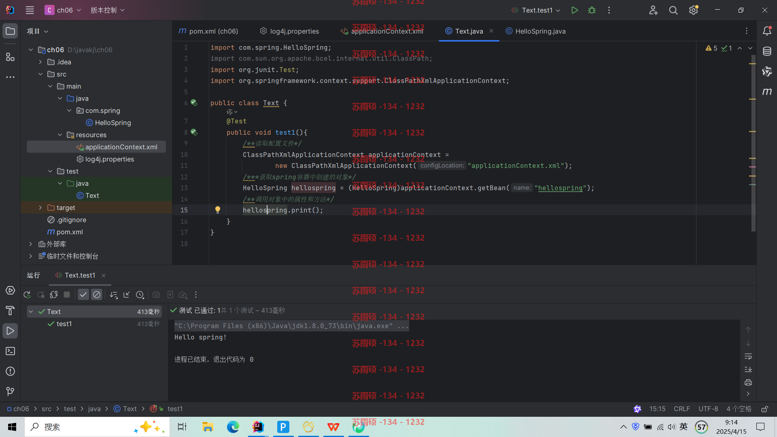Toggle Show Ignored tests button

(97, 295)
